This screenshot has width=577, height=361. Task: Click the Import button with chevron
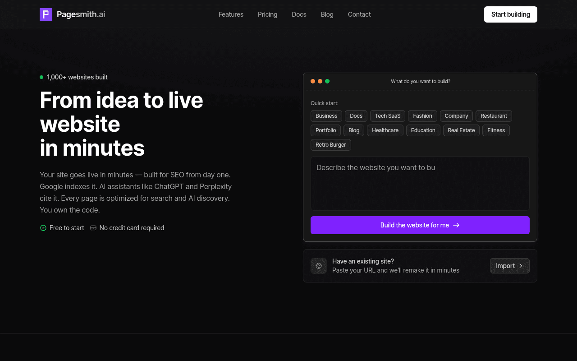point(510,266)
